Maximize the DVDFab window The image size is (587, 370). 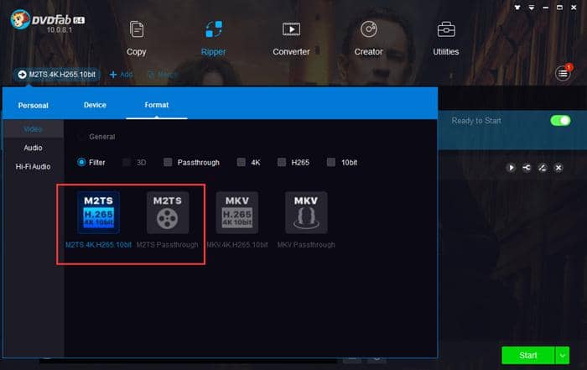point(559,7)
